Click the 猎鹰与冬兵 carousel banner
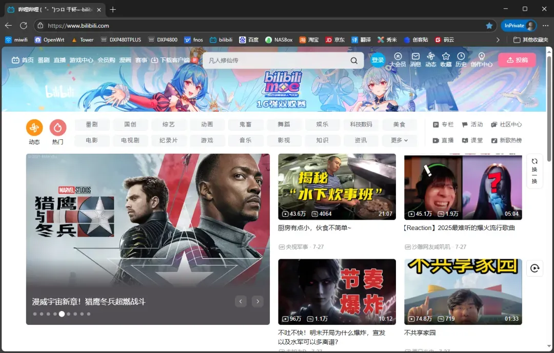The width and height of the screenshot is (554, 353). pos(148,239)
